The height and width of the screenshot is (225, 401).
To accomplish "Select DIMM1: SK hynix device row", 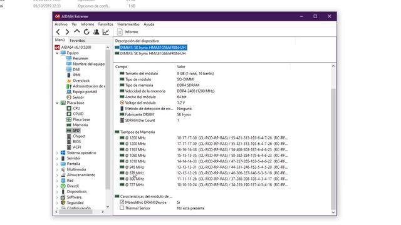I will coord(151,47).
